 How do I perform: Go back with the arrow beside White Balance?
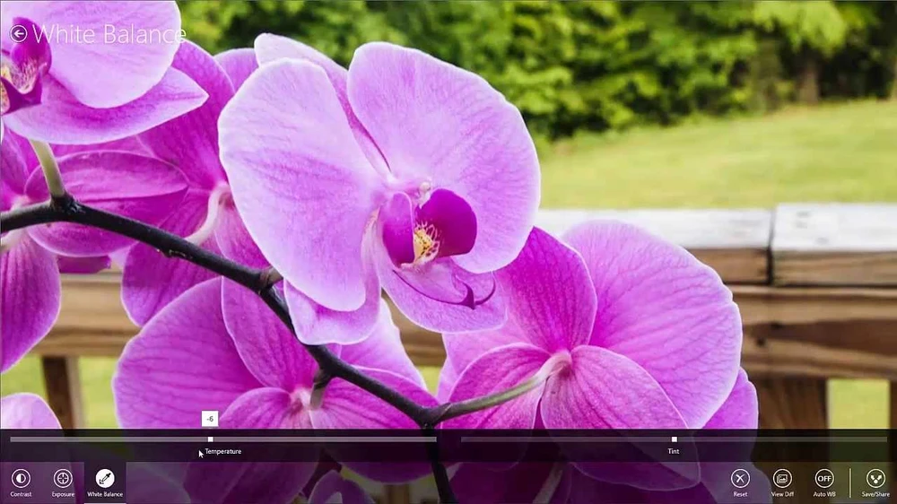click(x=18, y=34)
